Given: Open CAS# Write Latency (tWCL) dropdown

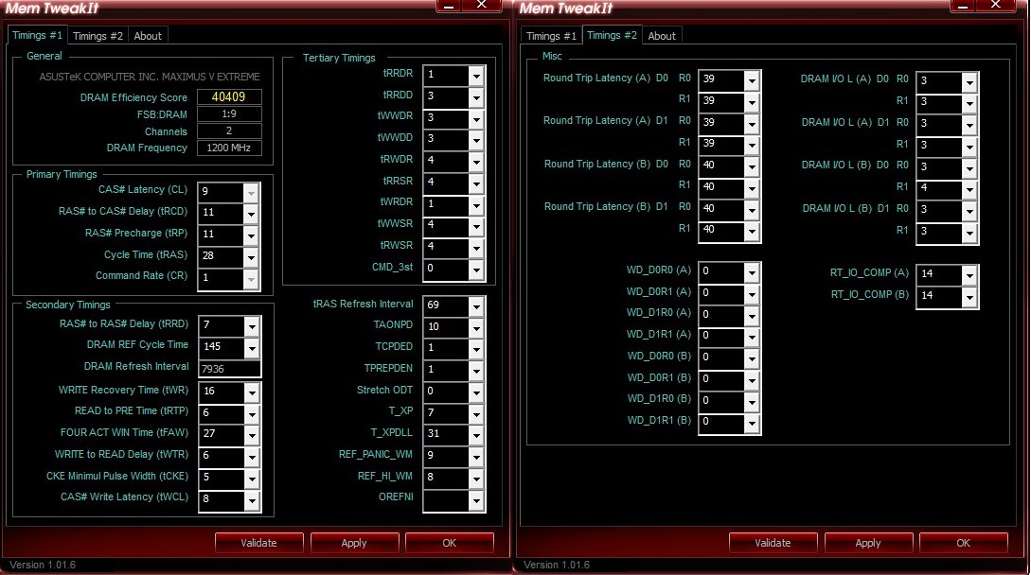Looking at the screenshot, I should (251, 500).
